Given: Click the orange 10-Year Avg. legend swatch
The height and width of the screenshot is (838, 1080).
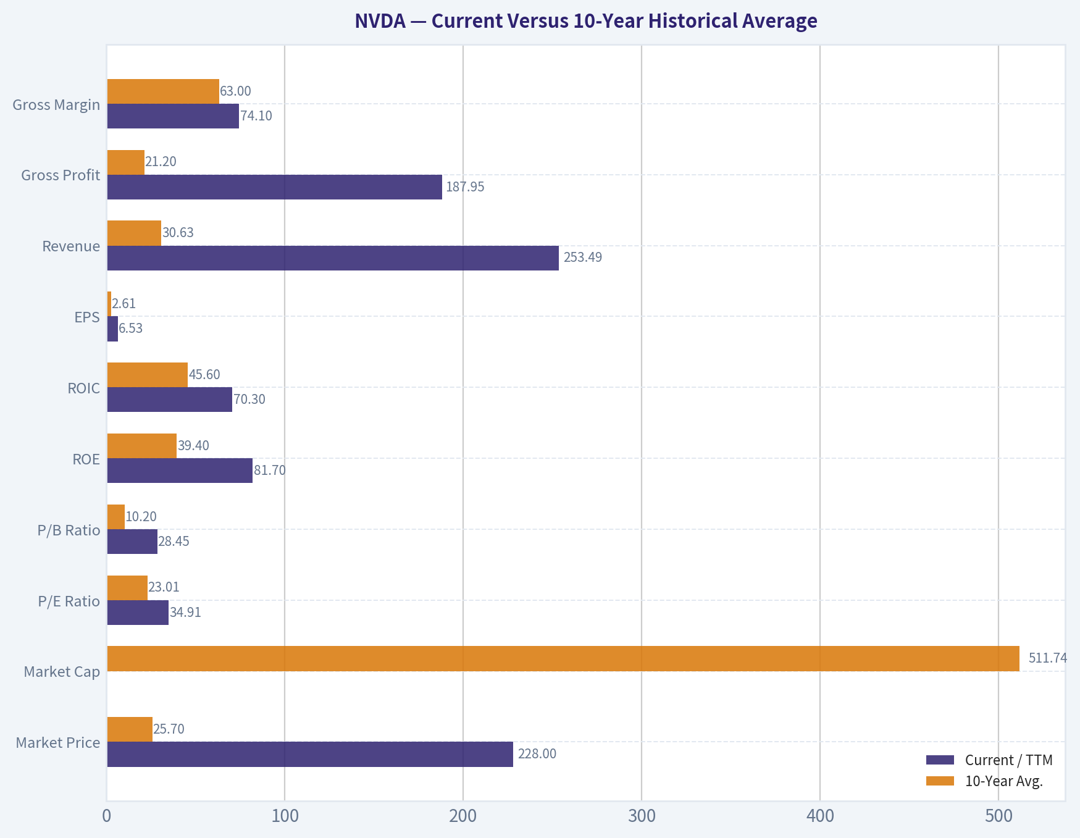Looking at the screenshot, I should point(940,781).
